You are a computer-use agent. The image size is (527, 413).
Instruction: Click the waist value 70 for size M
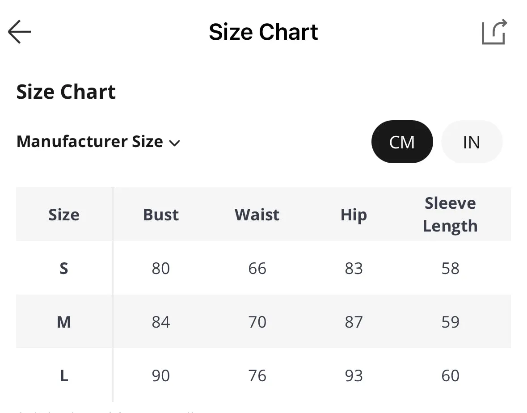257,322
